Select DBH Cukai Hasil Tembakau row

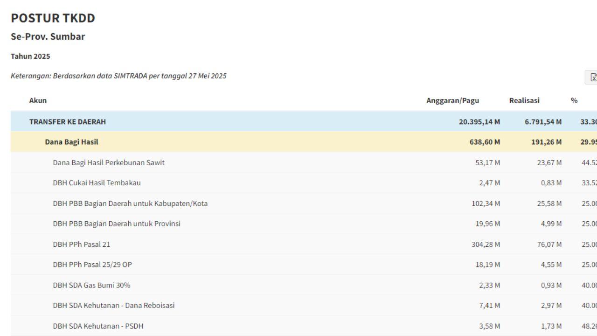tap(97, 183)
